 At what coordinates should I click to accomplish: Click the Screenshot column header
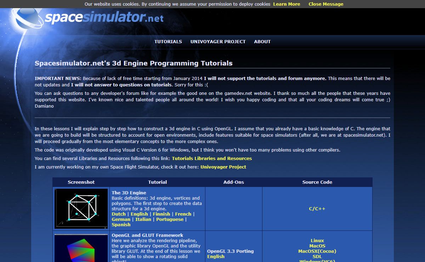(81, 182)
